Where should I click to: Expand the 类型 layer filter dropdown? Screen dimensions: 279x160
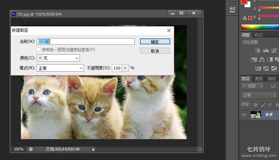click(252, 86)
